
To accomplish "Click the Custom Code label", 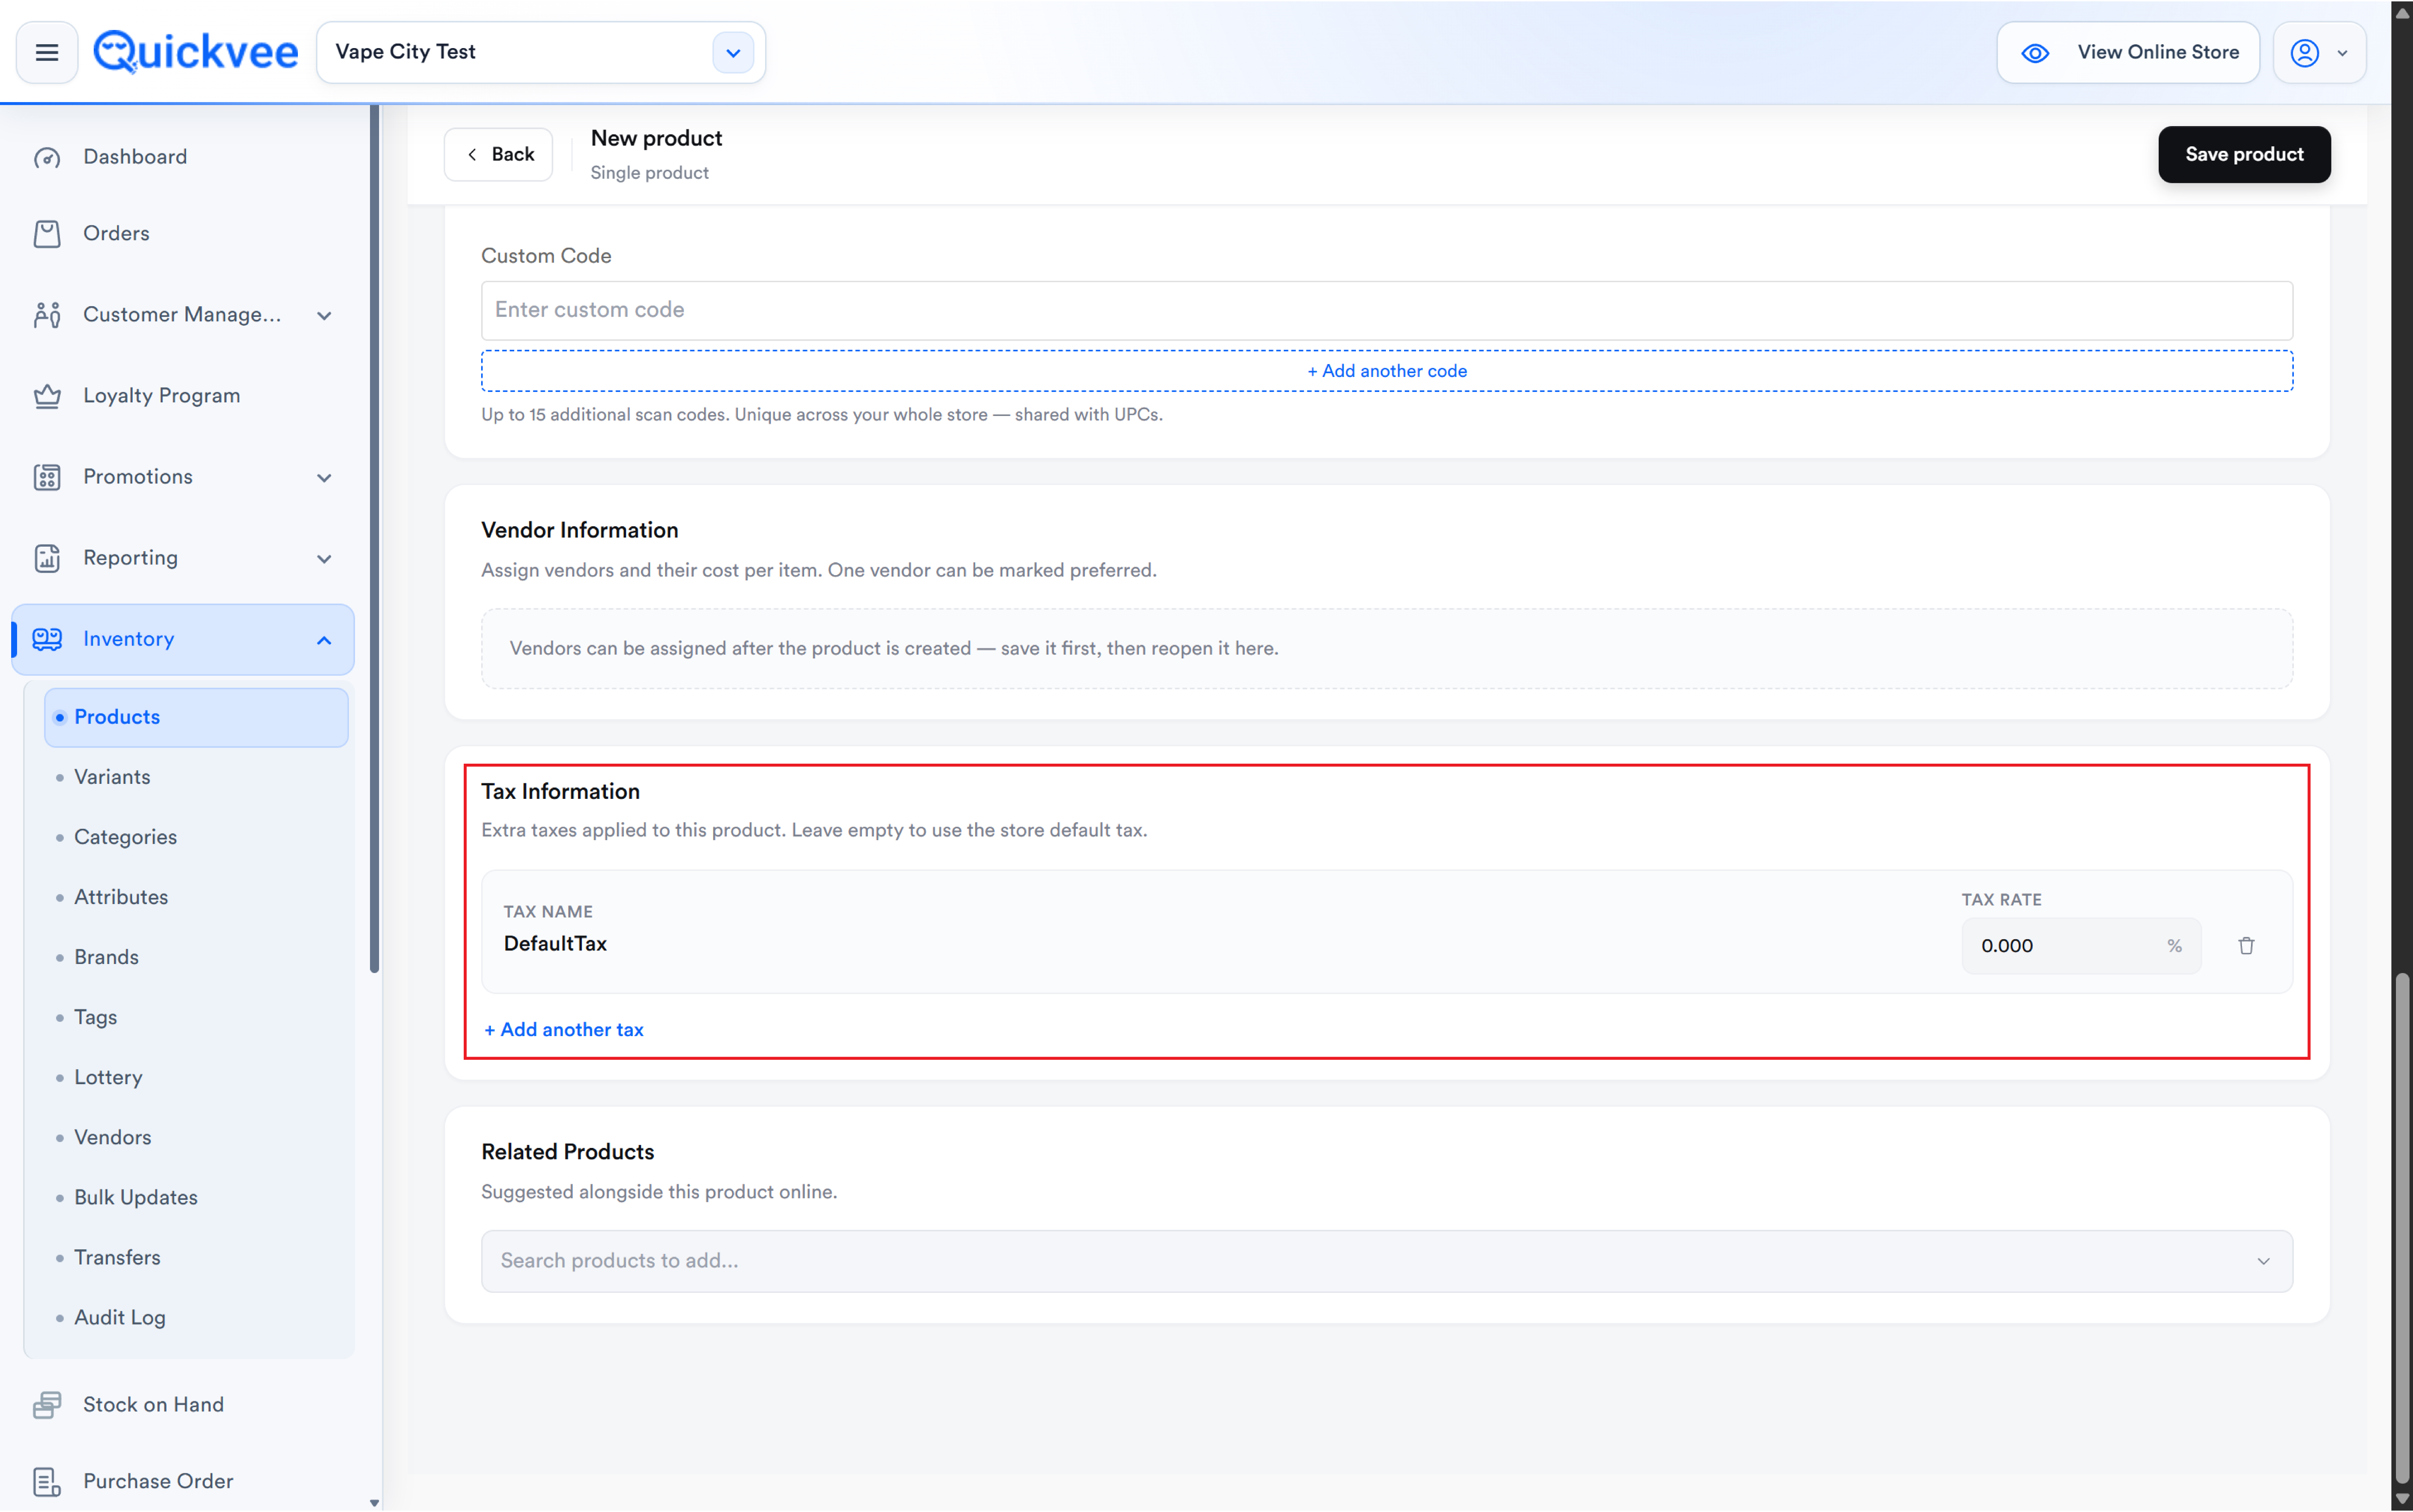I will (546, 256).
